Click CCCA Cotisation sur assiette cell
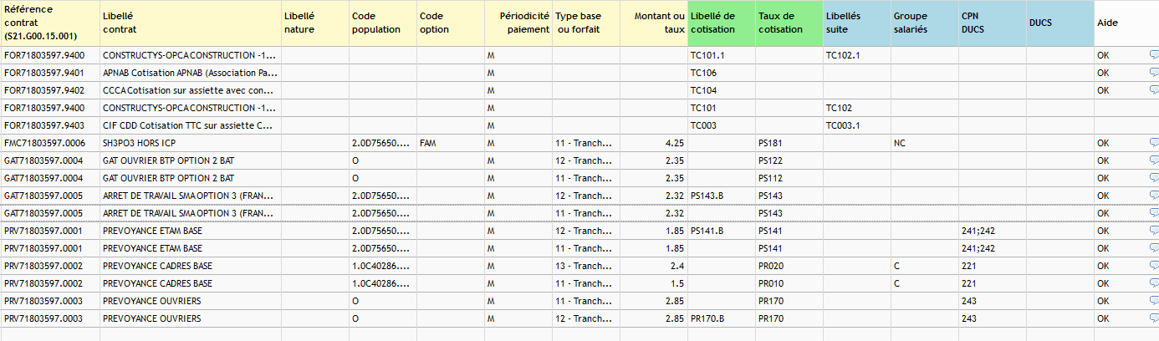1159x341 pixels. (x=190, y=90)
